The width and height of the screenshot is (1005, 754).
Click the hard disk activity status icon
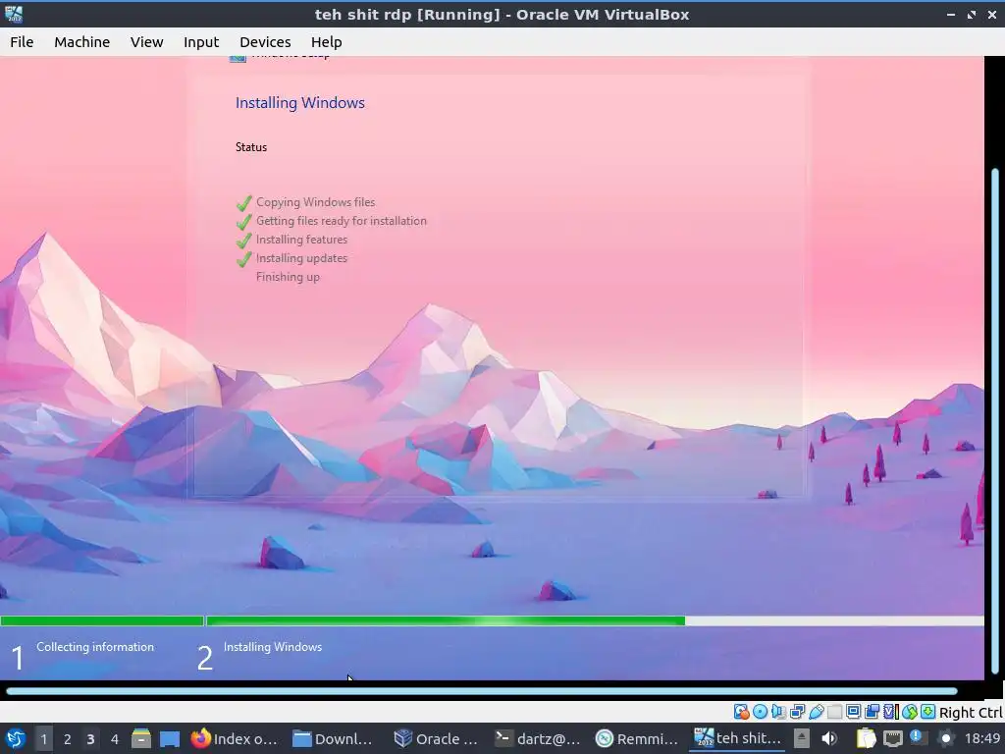pos(742,712)
